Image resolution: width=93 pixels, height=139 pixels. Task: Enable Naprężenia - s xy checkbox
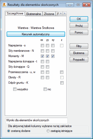53,46
